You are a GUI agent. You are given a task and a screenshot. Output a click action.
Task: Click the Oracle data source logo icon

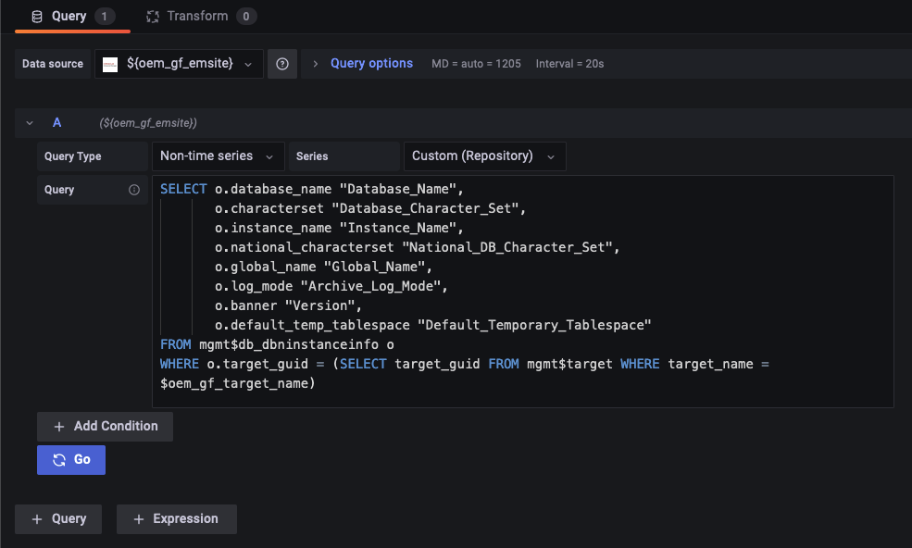tap(110, 64)
